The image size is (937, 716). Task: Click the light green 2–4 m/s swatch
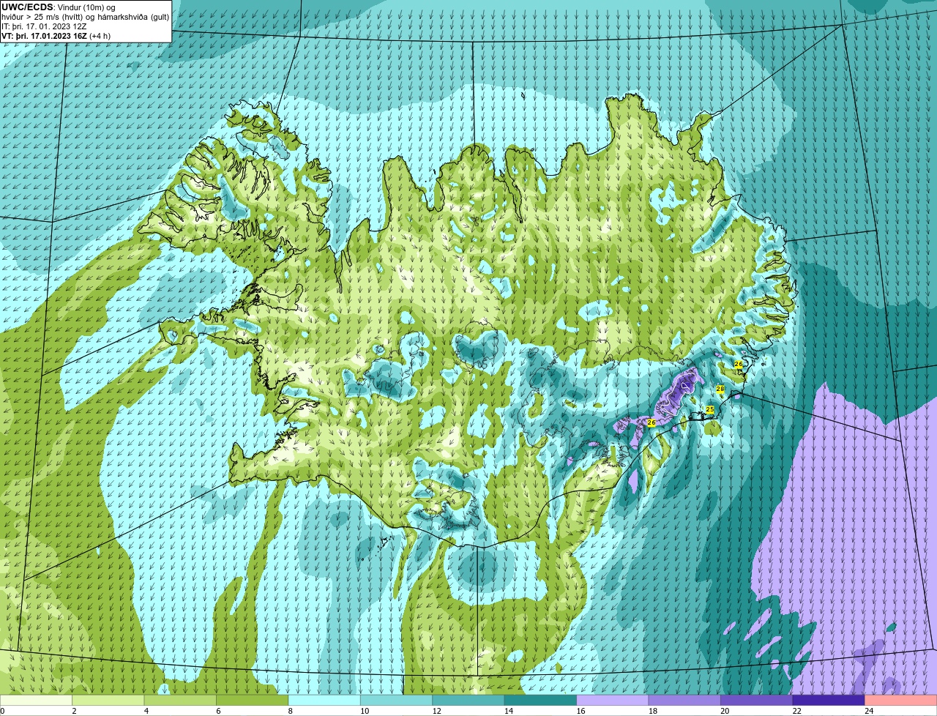pyautogui.click(x=109, y=700)
